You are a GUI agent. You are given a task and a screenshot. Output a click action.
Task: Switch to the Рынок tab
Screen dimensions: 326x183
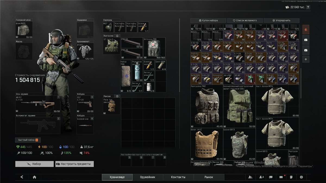[x=209, y=177]
